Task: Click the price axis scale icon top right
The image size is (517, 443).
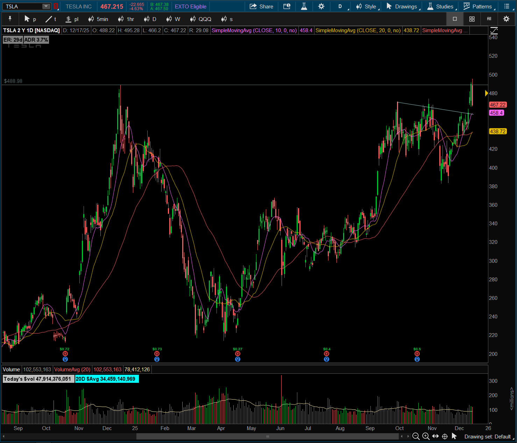Action: 494,30
